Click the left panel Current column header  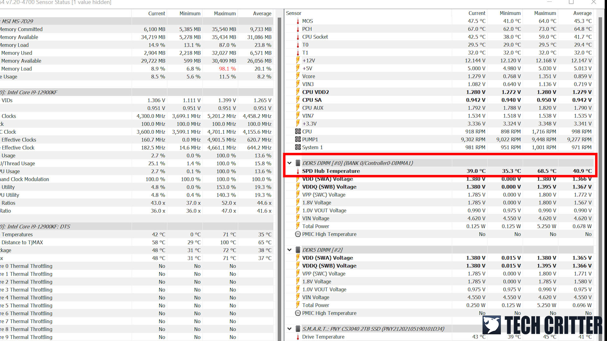pos(149,14)
